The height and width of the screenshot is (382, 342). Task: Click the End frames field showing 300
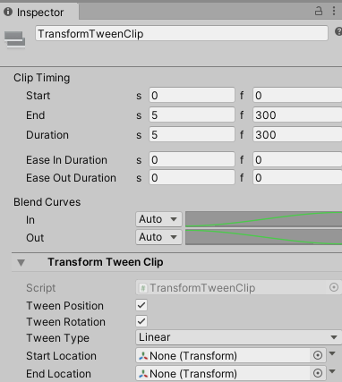pos(297,115)
